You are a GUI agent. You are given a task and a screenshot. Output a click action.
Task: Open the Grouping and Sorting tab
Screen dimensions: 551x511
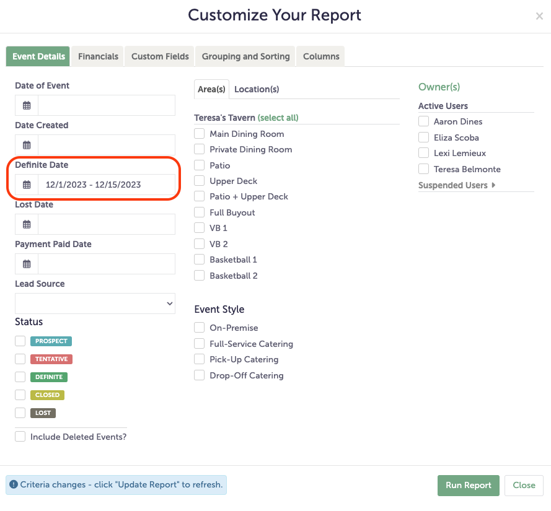tap(245, 56)
